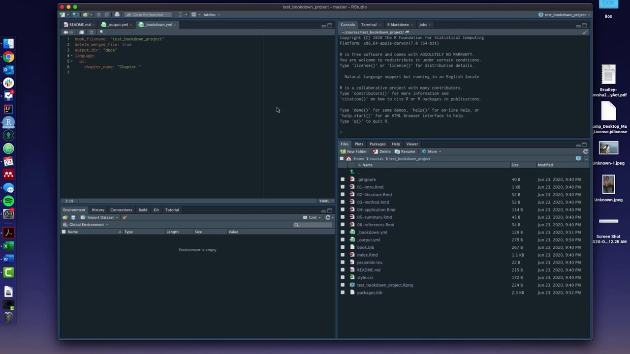This screenshot has width=630, height=354.
Task: Click the find magnifier icon in editor toolbar
Action: point(101,32)
